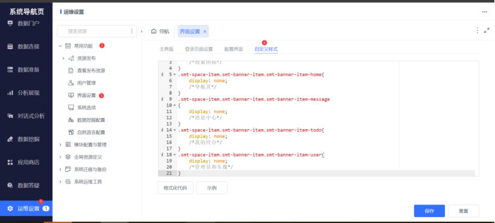Viewport: 495px width, 223px height.
Task: Click the smt-banner-item-todo selector line
Action: pos(251,130)
